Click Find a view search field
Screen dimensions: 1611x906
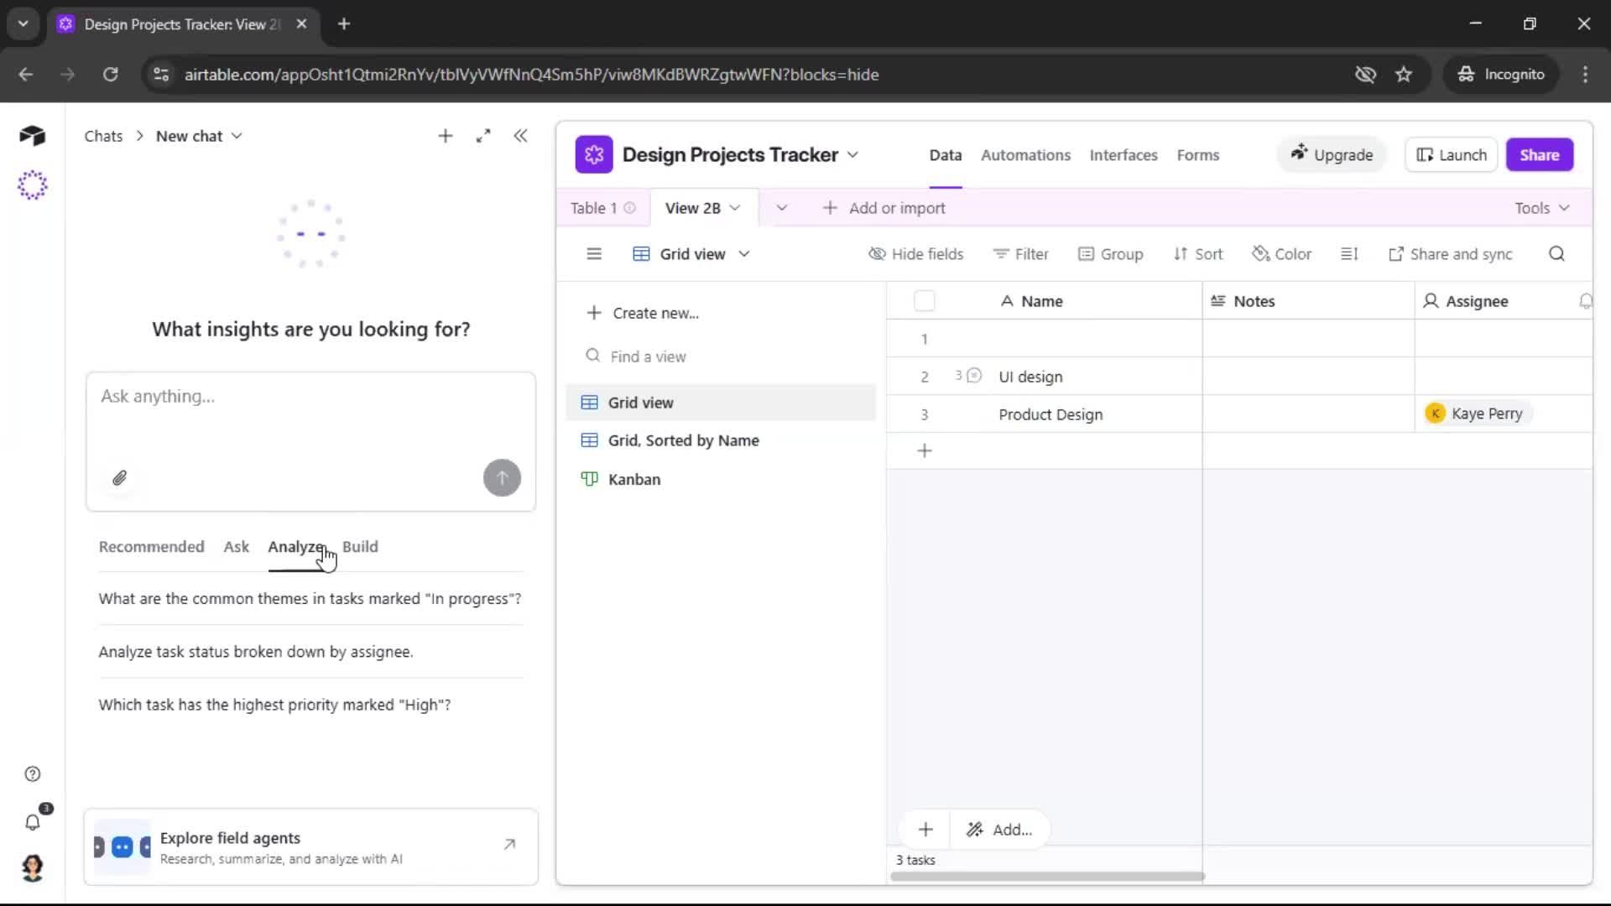coord(722,357)
